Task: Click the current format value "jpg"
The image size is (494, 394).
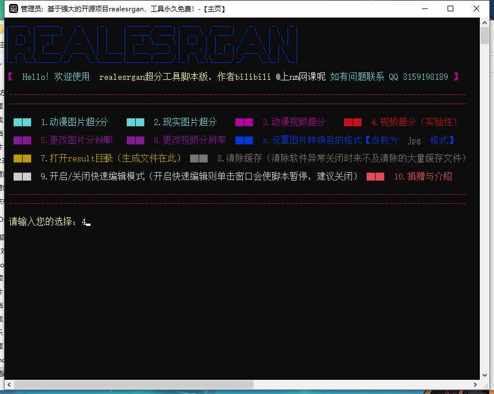Action: [414, 140]
